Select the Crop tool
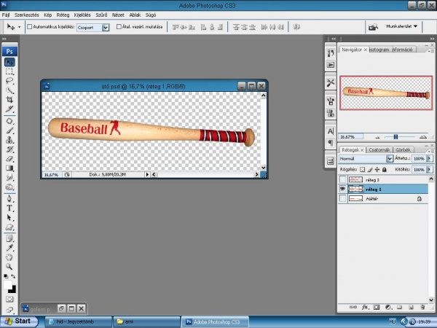 (9, 100)
